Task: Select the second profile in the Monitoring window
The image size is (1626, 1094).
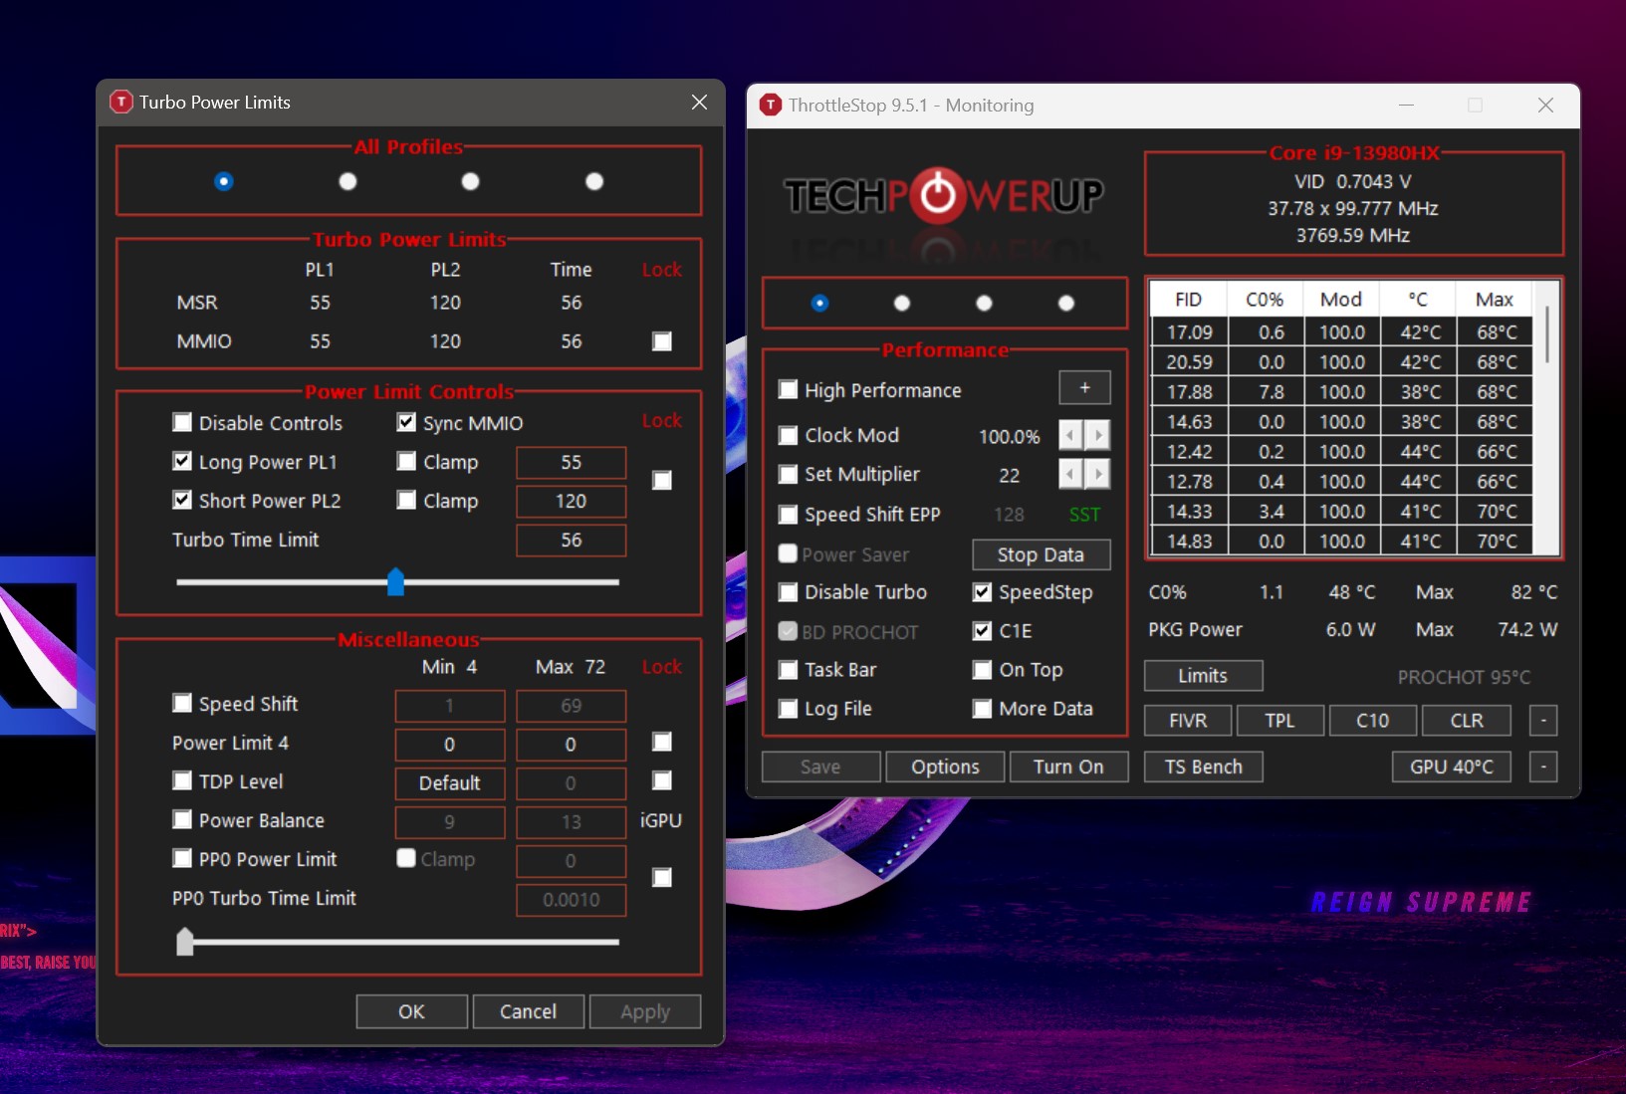Action: click(902, 303)
